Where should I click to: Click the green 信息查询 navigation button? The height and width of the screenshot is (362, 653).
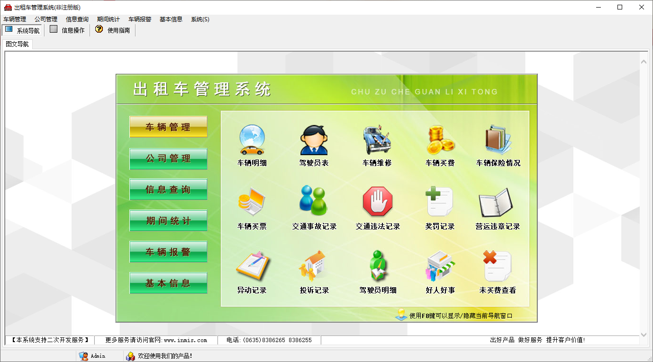pyautogui.click(x=168, y=190)
